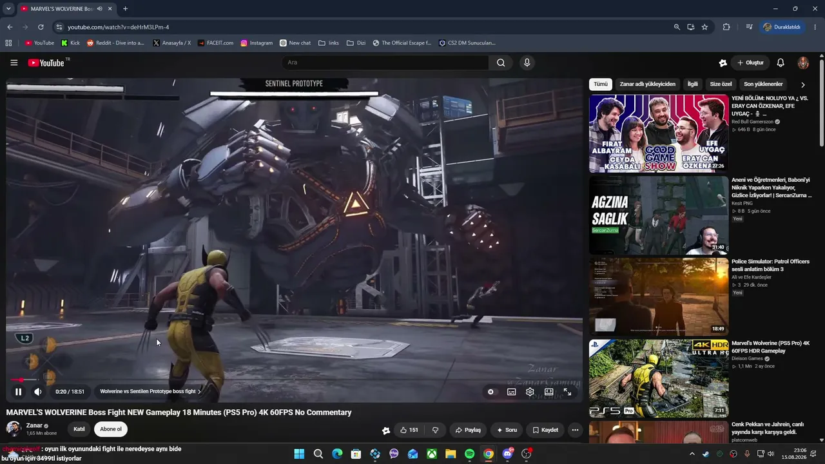Image resolution: width=825 pixels, height=464 pixels.
Task: Show more filter chips with right arrow
Action: pyautogui.click(x=803, y=84)
